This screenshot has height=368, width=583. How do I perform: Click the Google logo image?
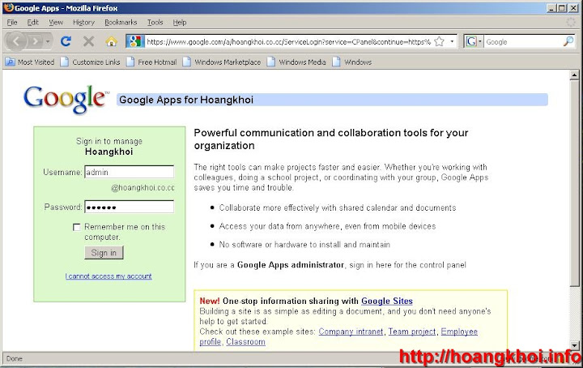[66, 99]
